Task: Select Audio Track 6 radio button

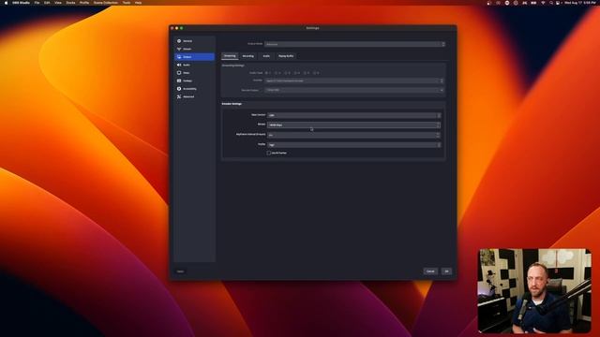Action: tap(315, 73)
